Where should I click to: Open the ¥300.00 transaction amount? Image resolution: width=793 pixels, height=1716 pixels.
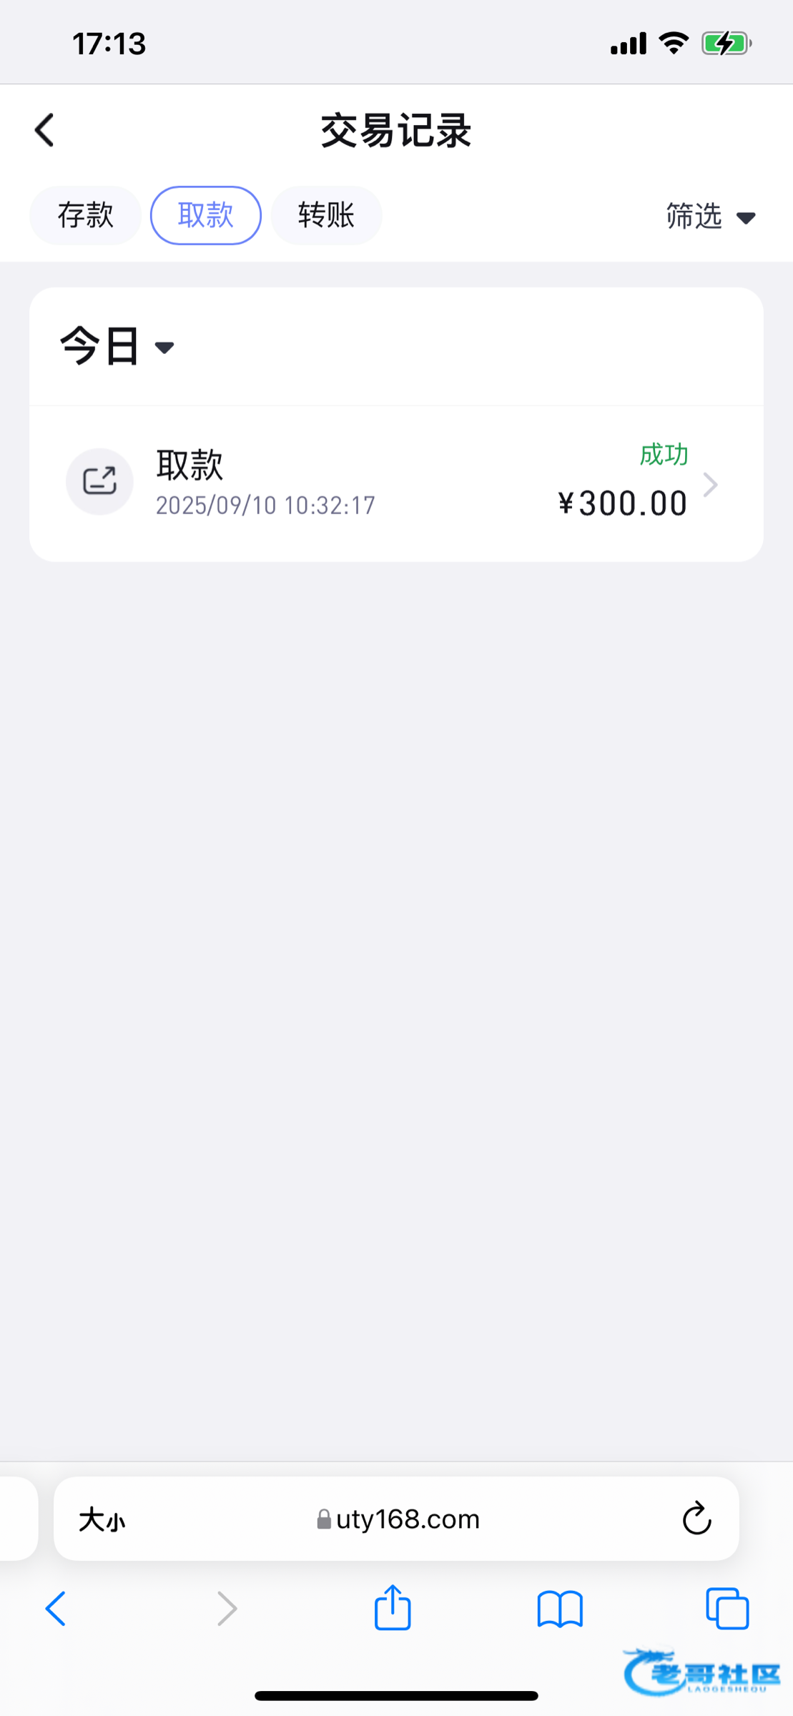(622, 503)
